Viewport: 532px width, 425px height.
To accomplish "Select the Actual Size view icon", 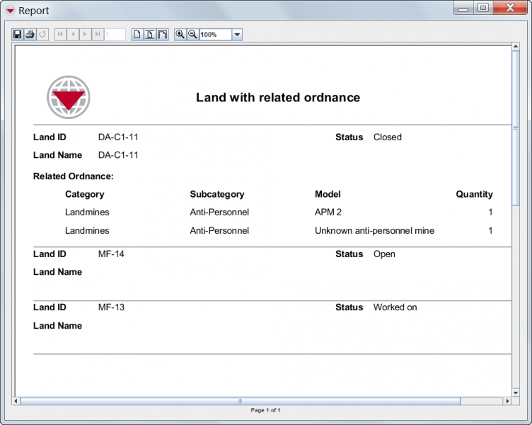I will [x=138, y=34].
